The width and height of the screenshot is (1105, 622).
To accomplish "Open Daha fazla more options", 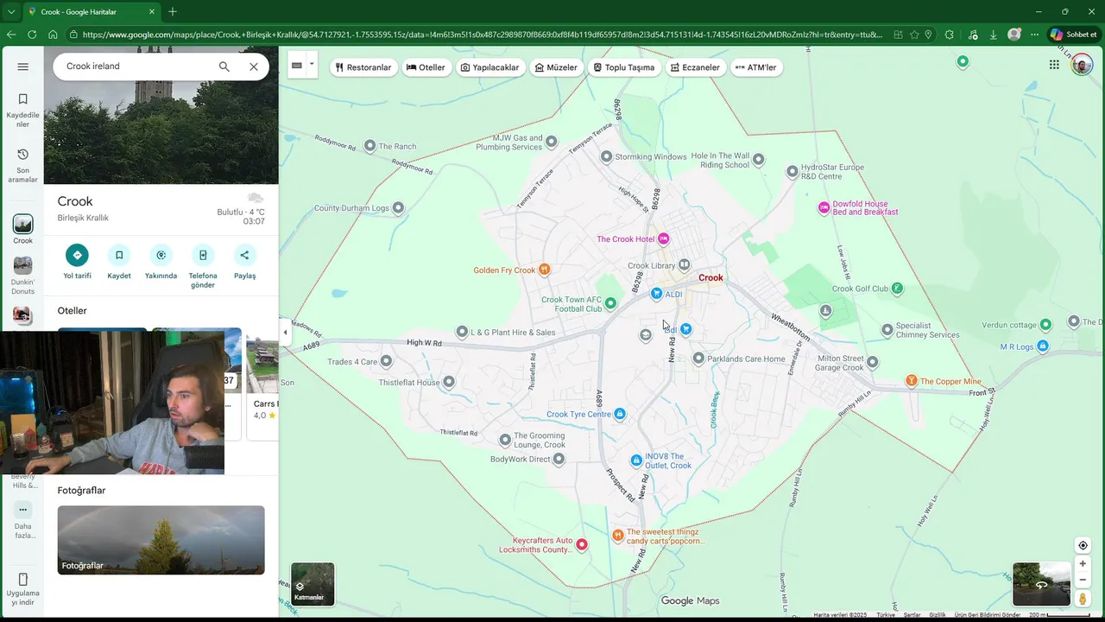I will coord(23,520).
